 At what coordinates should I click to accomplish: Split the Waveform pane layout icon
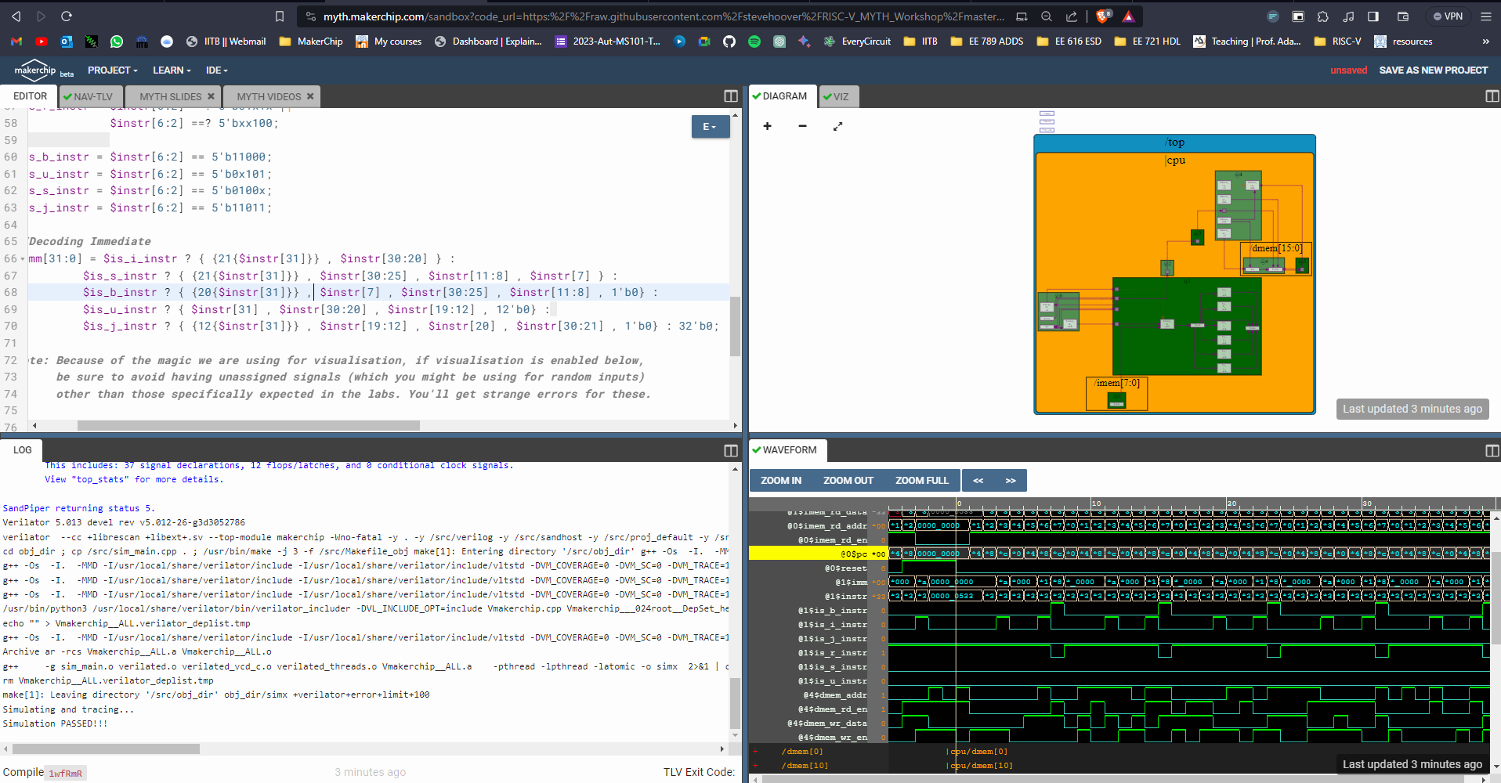1492,450
